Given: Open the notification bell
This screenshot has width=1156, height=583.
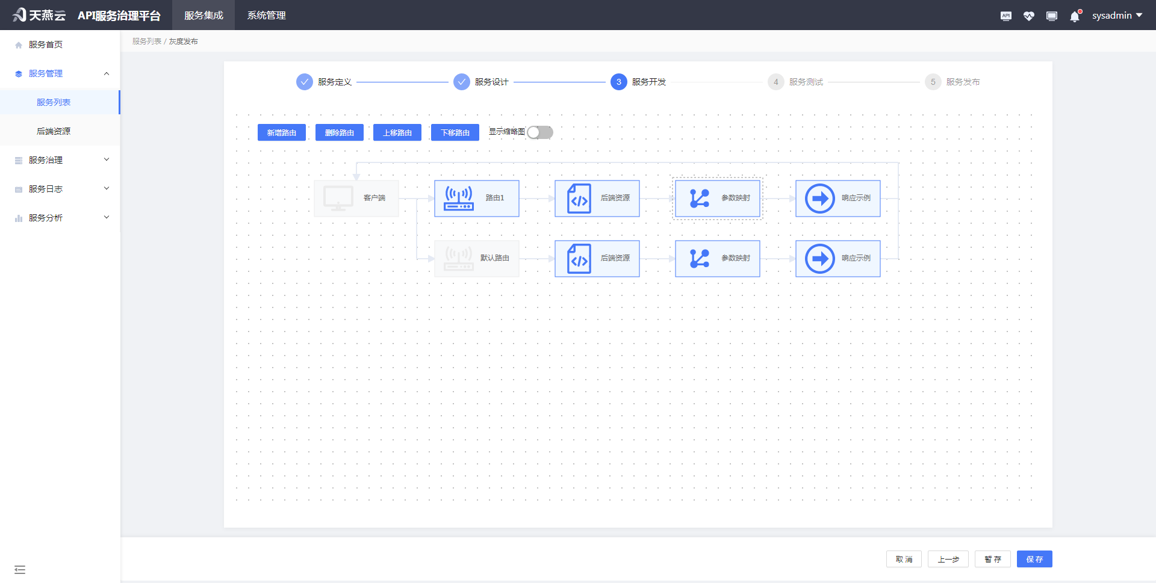Looking at the screenshot, I should (x=1074, y=16).
